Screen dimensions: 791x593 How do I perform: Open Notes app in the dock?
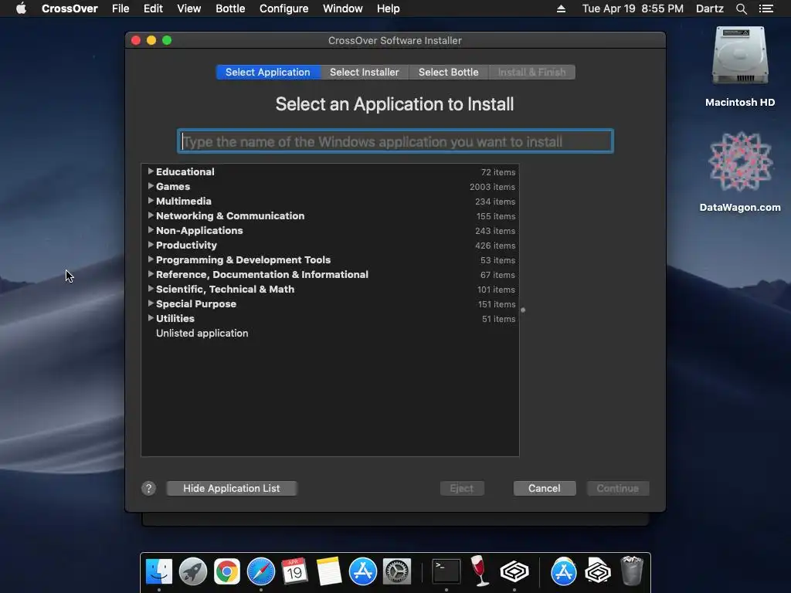[329, 571]
